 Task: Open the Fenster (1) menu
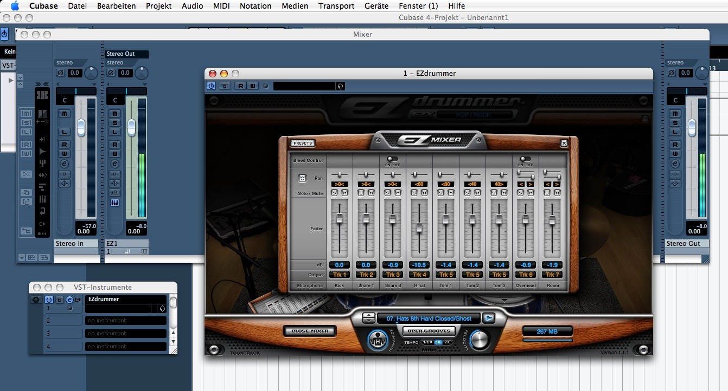click(x=418, y=6)
